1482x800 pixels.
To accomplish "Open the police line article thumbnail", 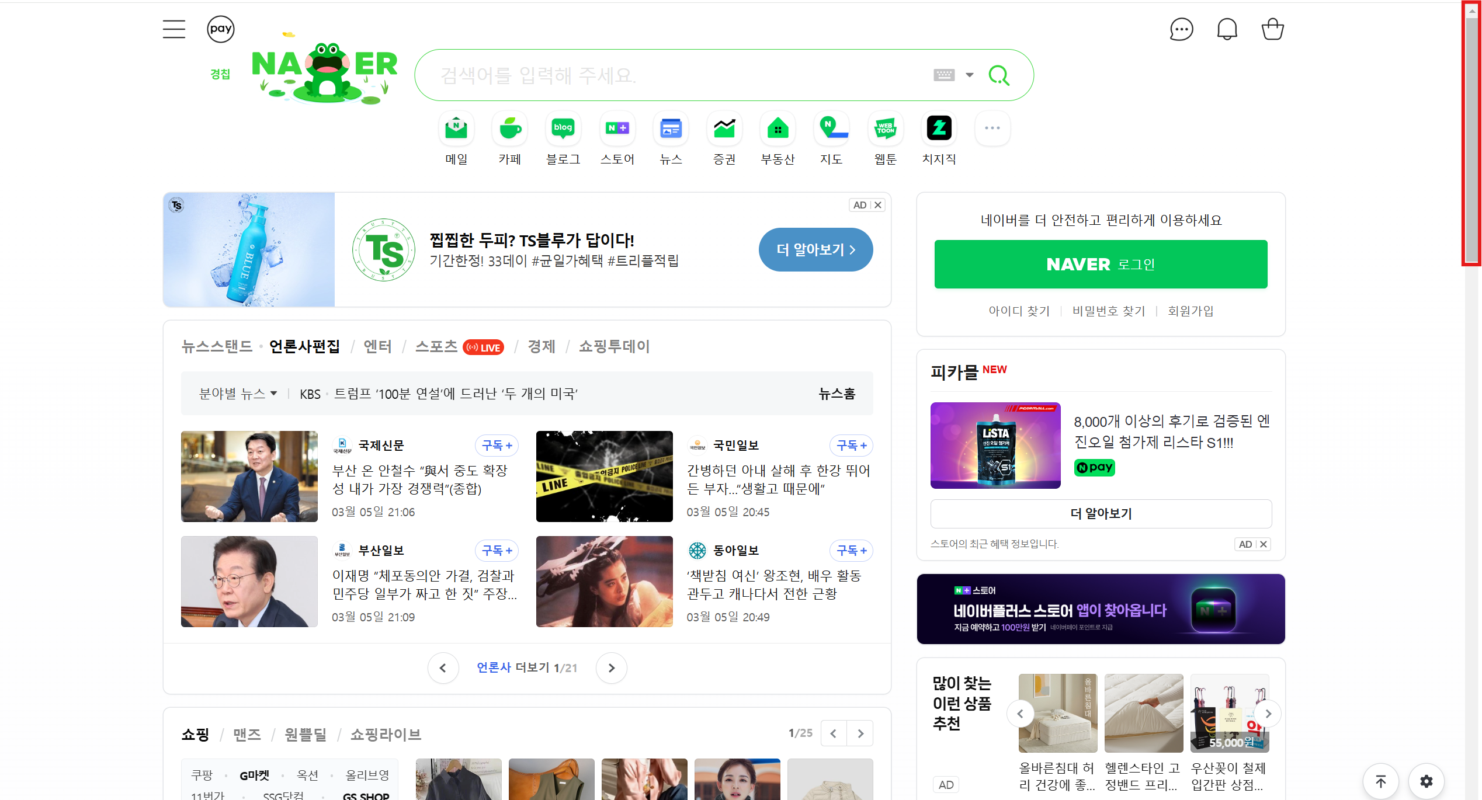I will pyautogui.click(x=604, y=476).
